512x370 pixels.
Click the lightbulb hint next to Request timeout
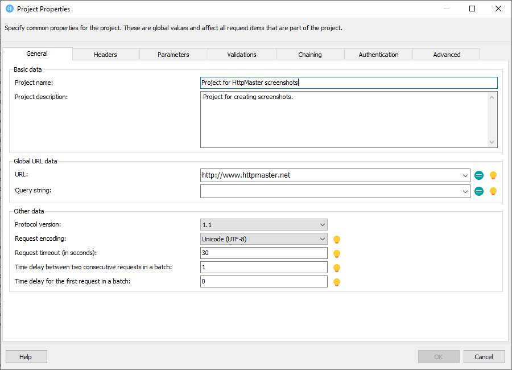tap(337, 253)
